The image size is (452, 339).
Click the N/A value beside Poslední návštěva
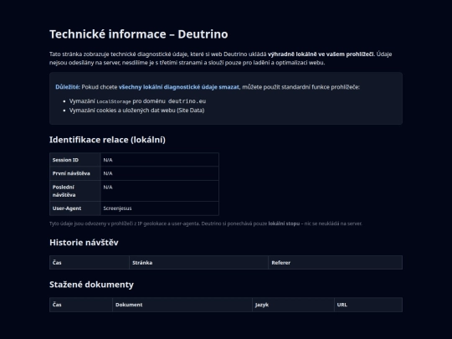click(x=108, y=187)
